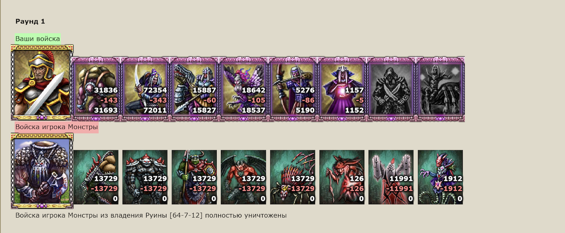
Task: Select the enemy spiked beast unit
Action: 293,177
